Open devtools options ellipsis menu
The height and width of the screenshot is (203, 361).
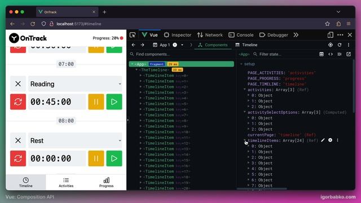coord(340,35)
